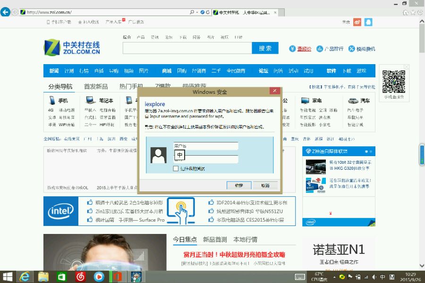
Task: Click the Weibo icon in page header
Action: point(357,22)
